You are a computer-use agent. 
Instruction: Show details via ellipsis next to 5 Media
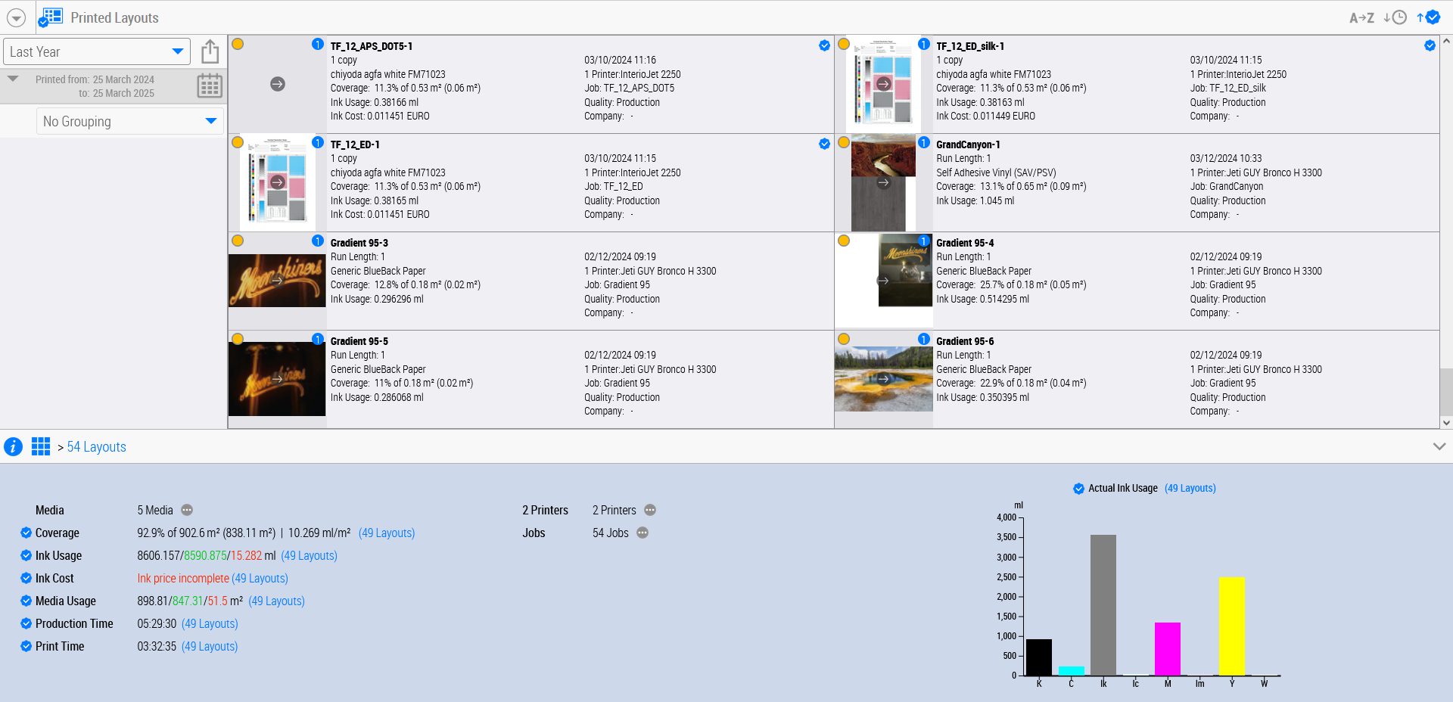pyautogui.click(x=187, y=510)
